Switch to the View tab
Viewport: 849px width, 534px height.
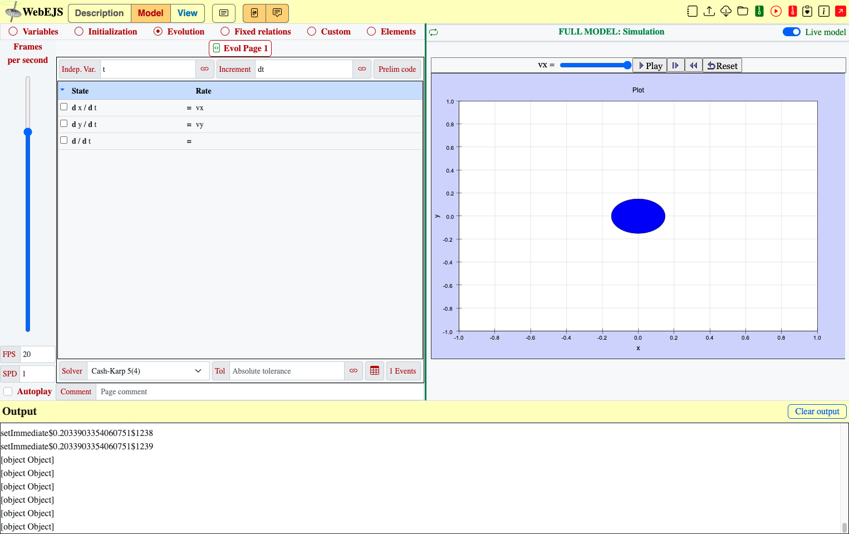tap(188, 13)
